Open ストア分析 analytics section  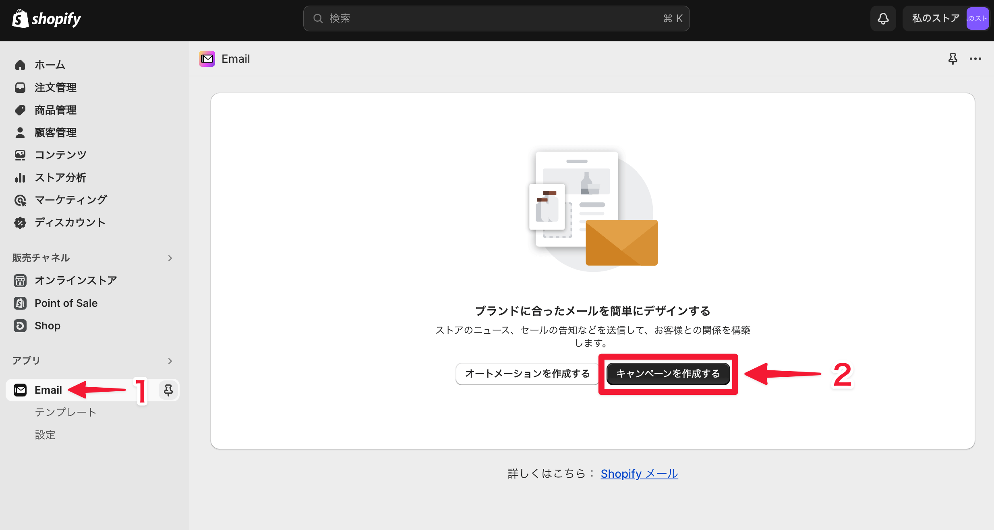[60, 177]
